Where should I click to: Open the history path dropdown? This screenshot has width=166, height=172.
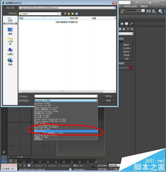click(x=115, y=8)
